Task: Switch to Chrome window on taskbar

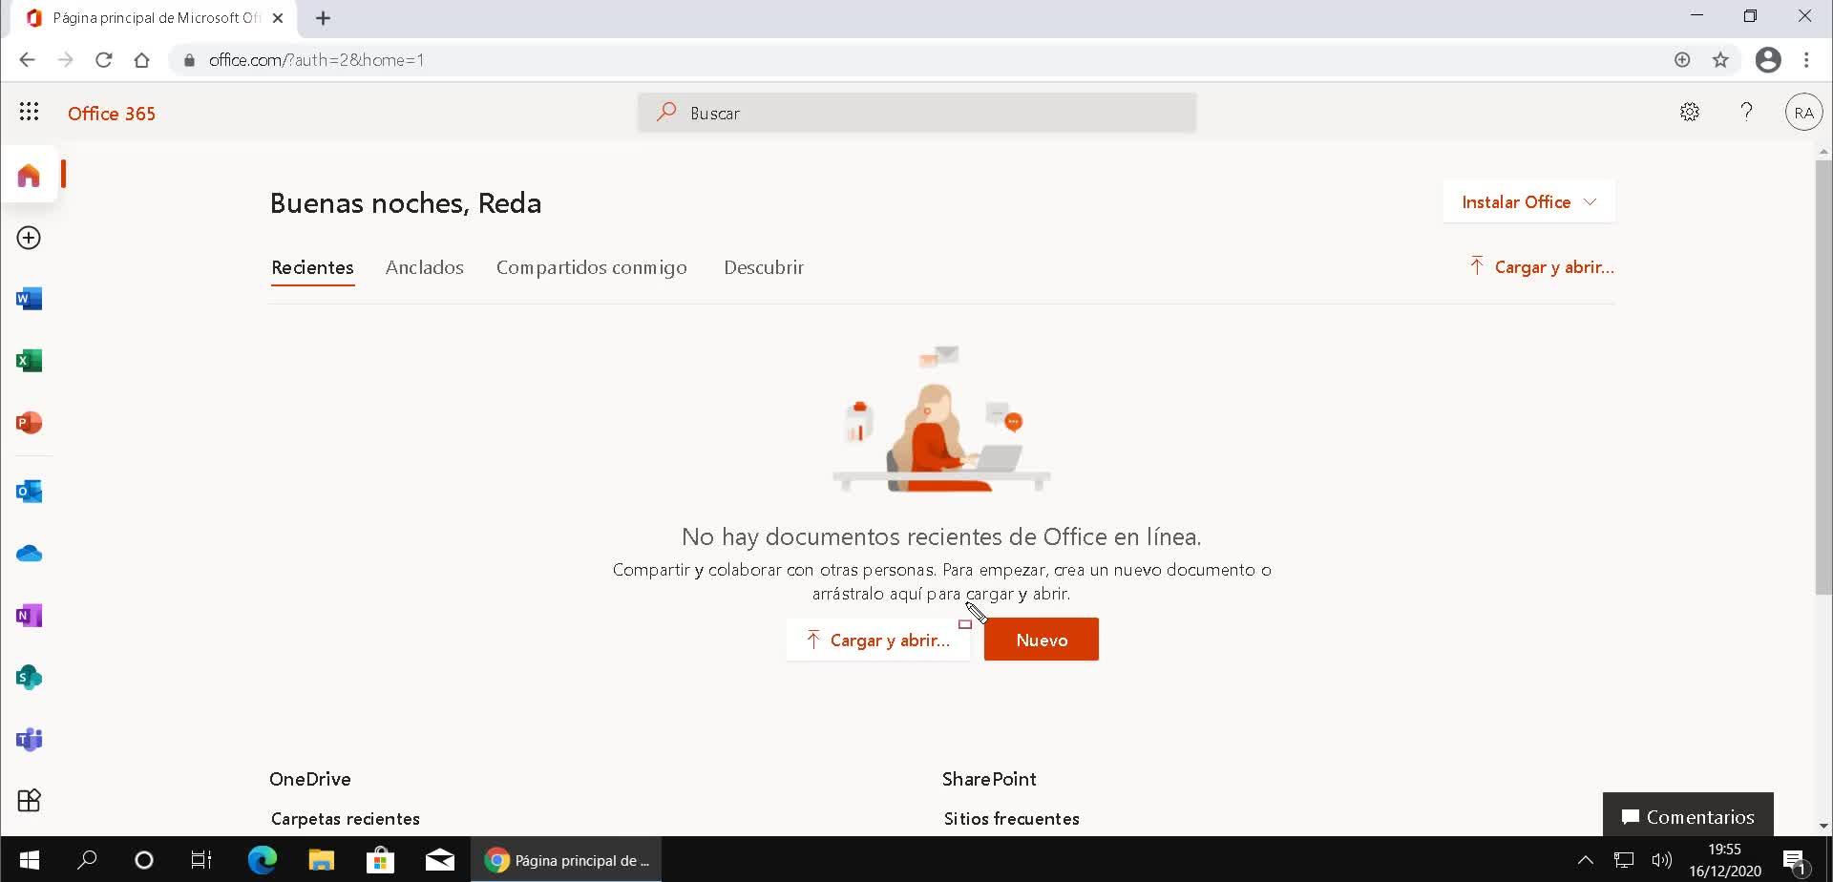Action: [x=567, y=860]
